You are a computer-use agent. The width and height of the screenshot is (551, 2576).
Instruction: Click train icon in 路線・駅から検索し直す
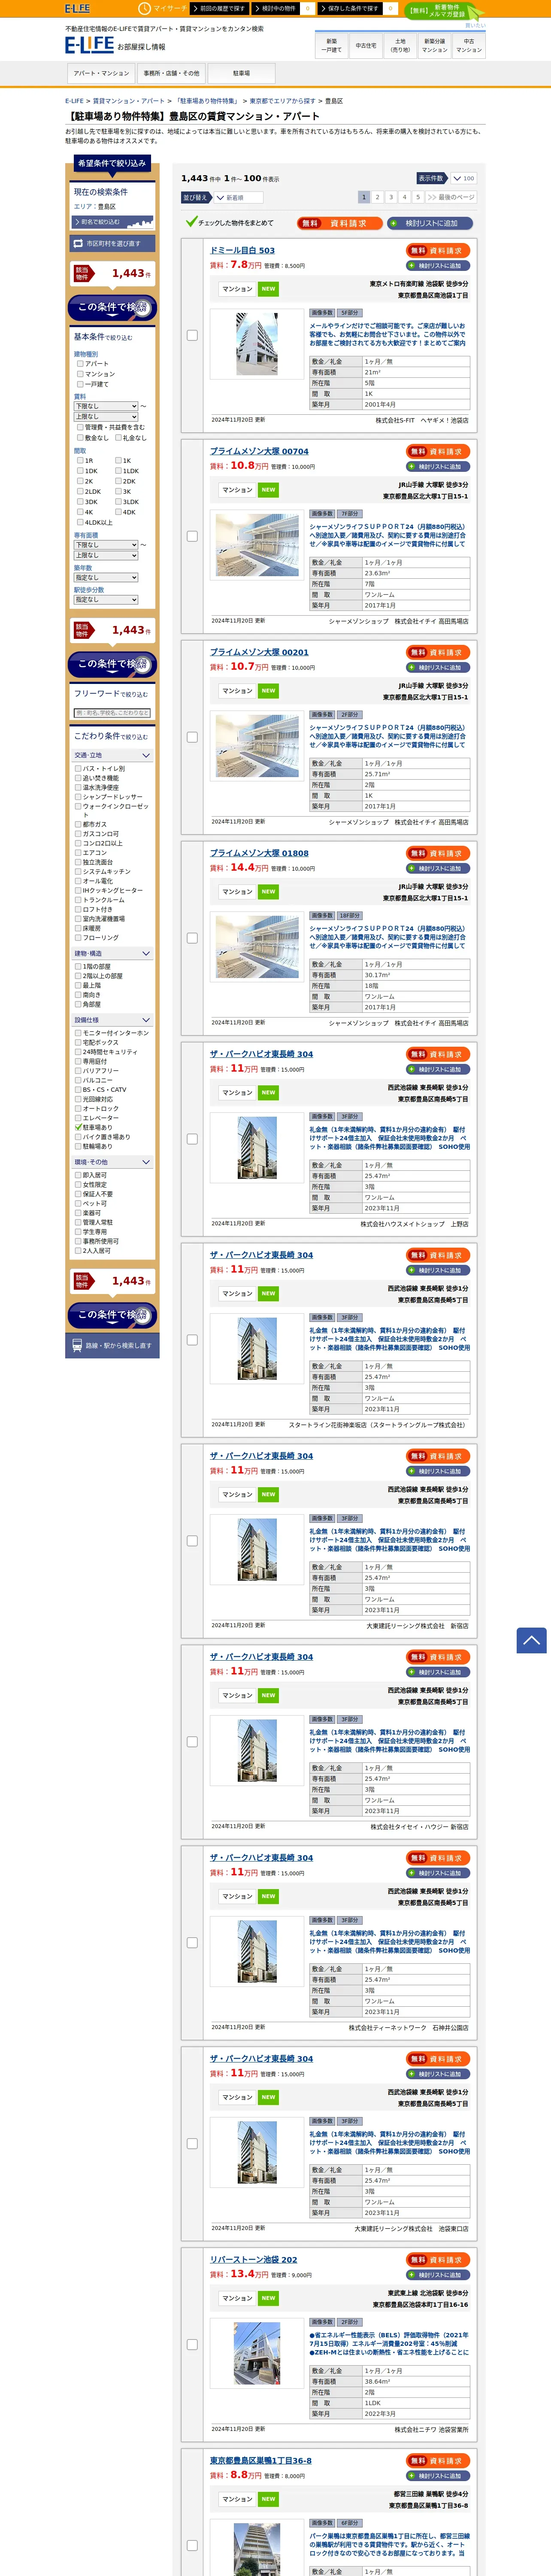77,1345
